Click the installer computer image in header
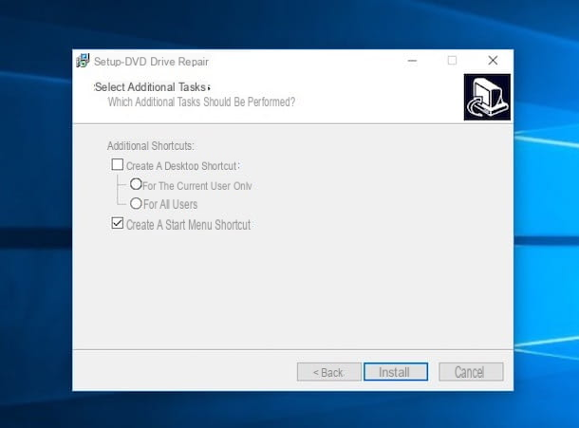This screenshot has height=428, width=579. (x=487, y=97)
